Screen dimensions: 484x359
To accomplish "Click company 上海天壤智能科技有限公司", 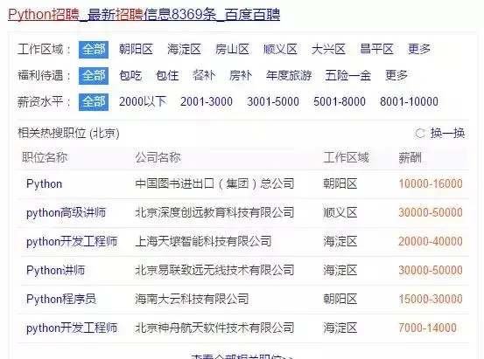I will tap(203, 241).
